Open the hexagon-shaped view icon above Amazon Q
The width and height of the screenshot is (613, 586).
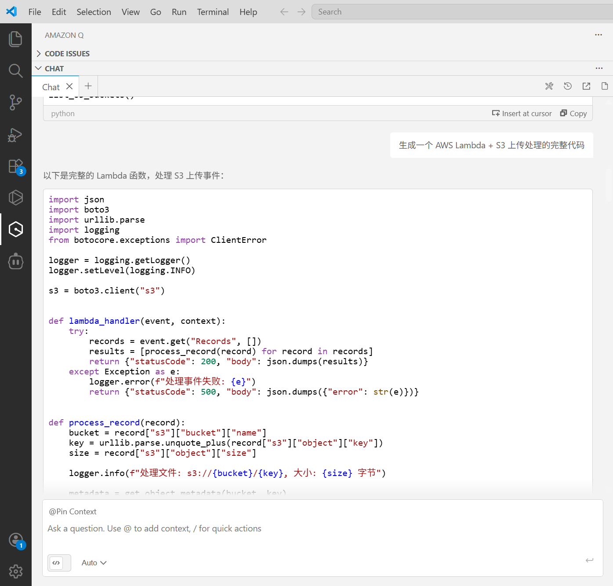(x=16, y=198)
